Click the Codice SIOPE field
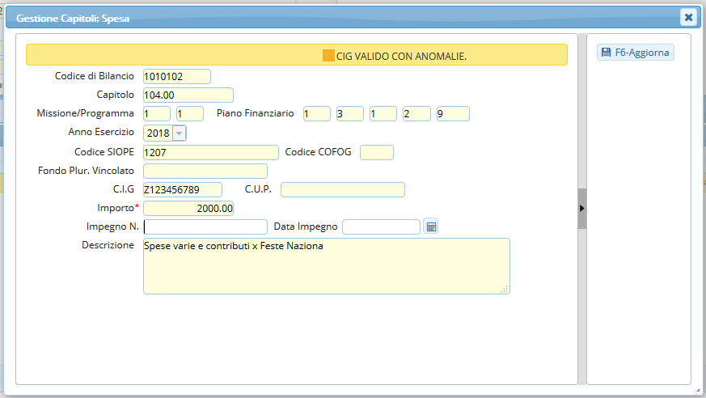 (210, 152)
